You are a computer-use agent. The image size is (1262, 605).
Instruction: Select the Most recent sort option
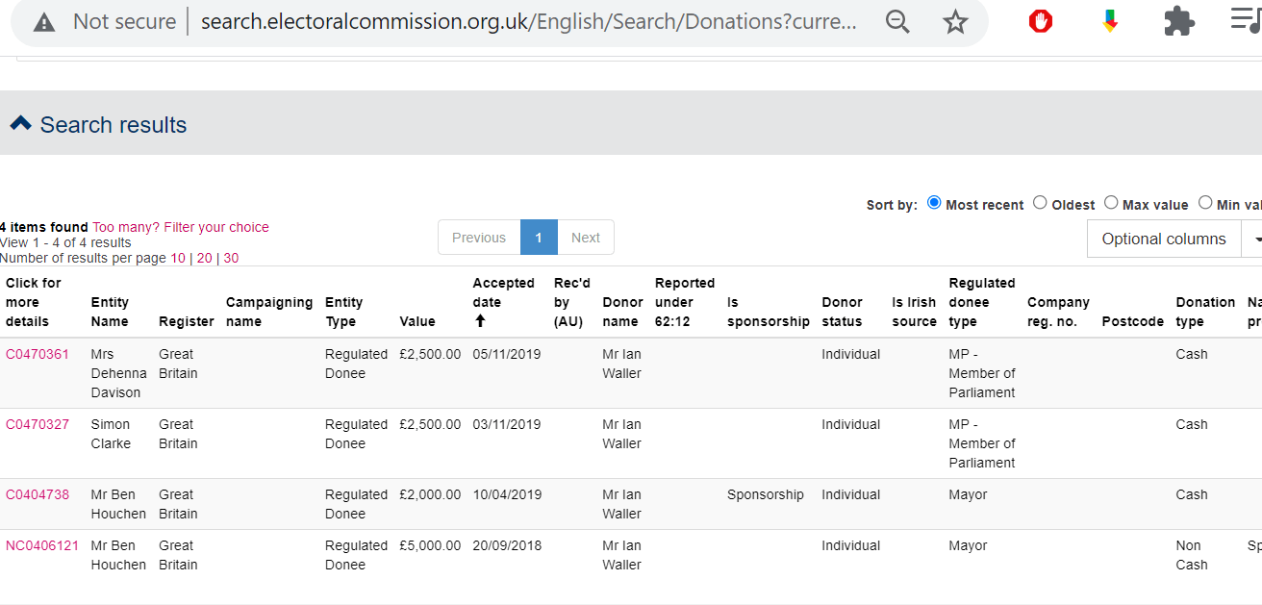tap(934, 203)
